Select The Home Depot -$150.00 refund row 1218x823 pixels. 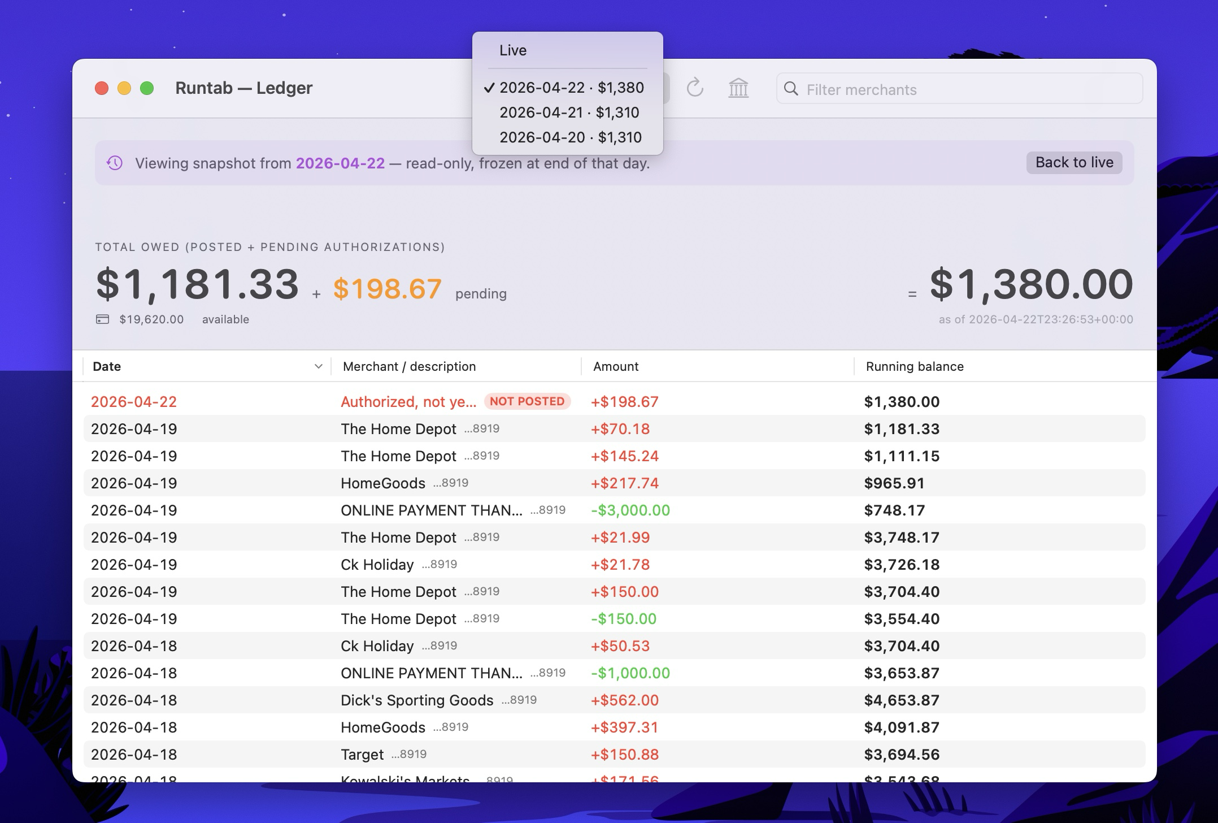(615, 618)
